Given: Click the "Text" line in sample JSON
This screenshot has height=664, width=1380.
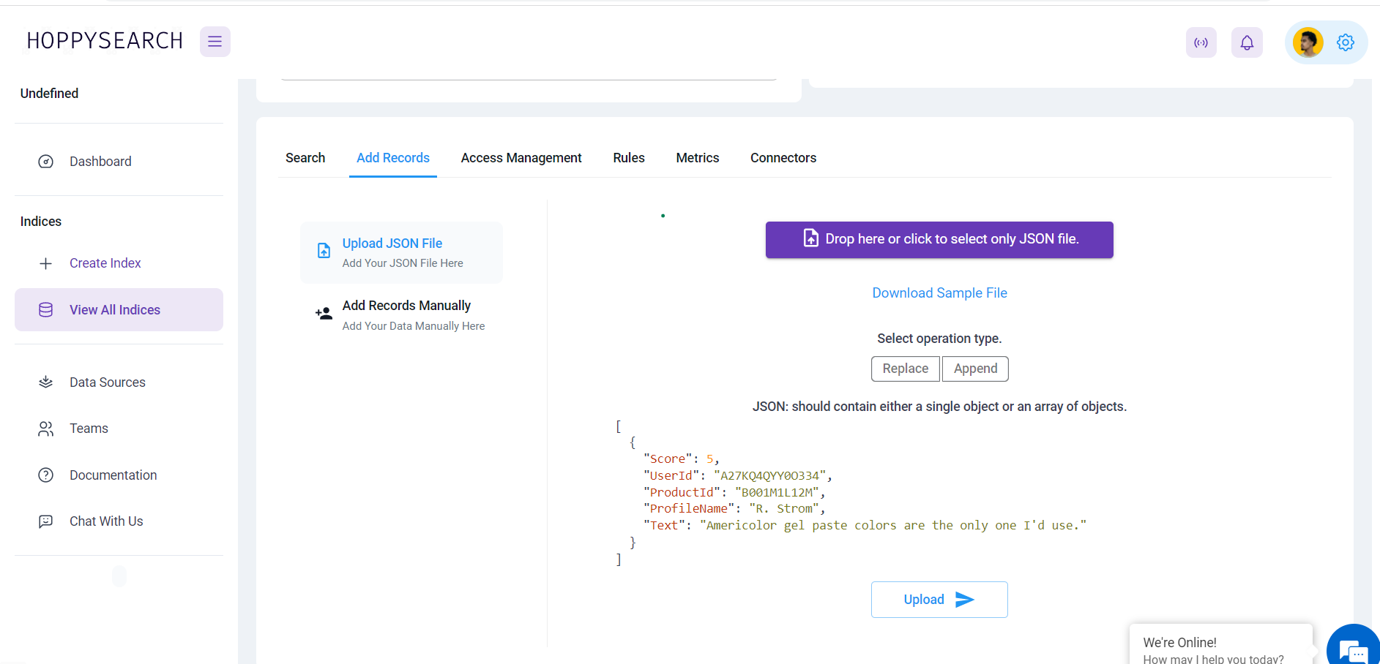Looking at the screenshot, I should [865, 526].
